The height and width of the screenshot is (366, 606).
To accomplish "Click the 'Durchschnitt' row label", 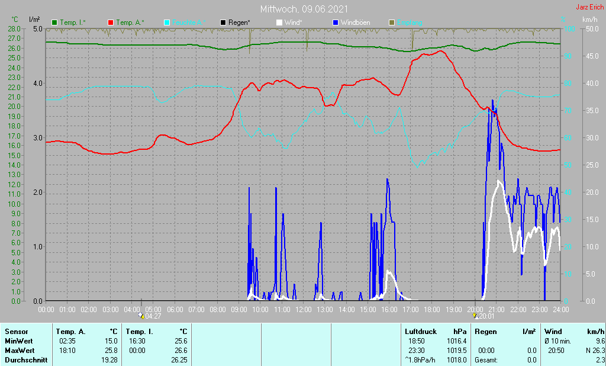I will 26,360.
